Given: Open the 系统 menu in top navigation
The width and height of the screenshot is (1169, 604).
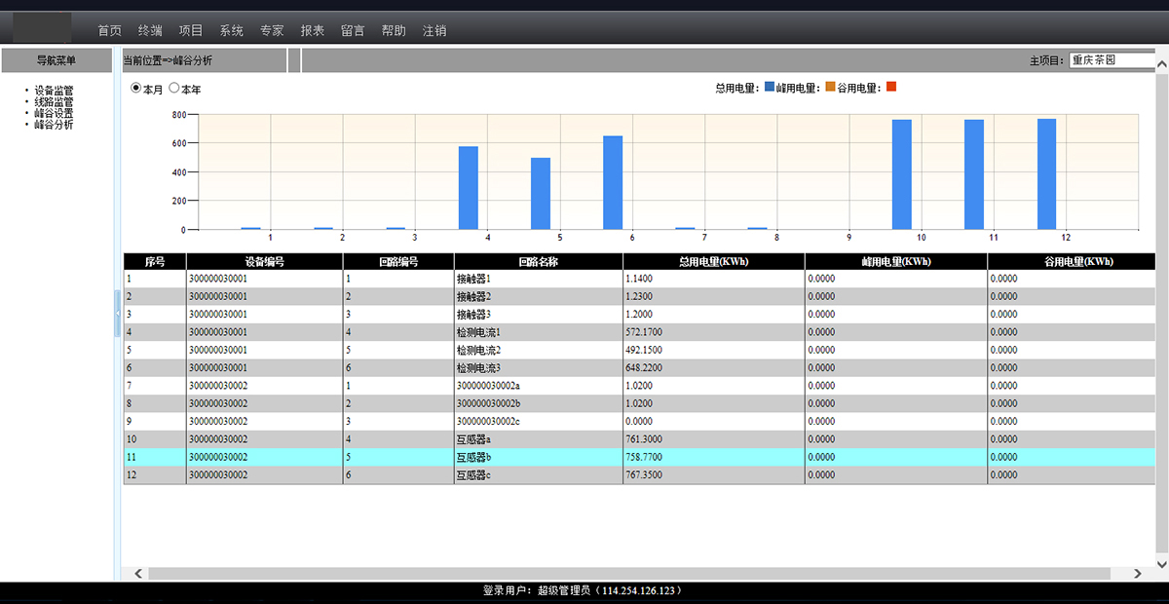Looking at the screenshot, I should pyautogui.click(x=232, y=30).
